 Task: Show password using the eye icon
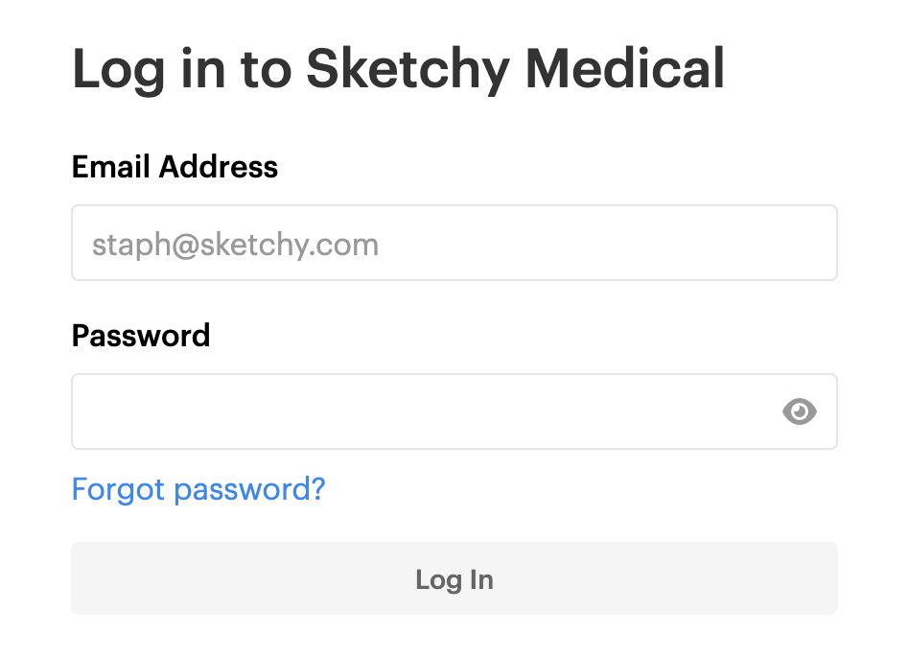tap(800, 411)
